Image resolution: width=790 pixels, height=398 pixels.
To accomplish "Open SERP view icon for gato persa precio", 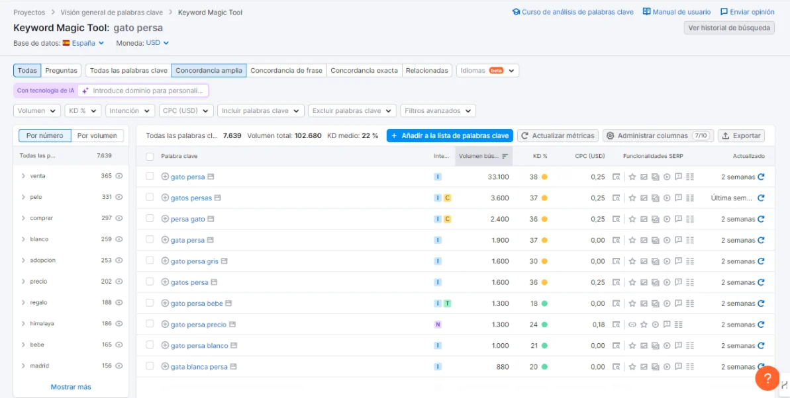I will 616,325.
